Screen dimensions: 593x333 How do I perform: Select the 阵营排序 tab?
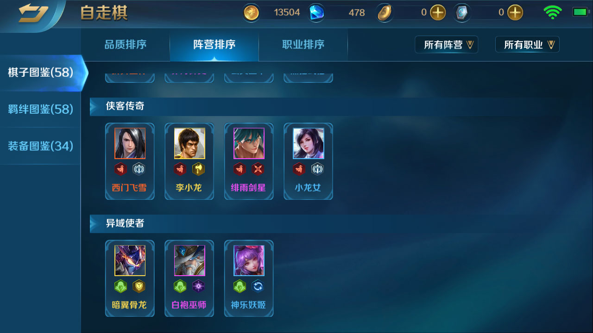click(214, 44)
